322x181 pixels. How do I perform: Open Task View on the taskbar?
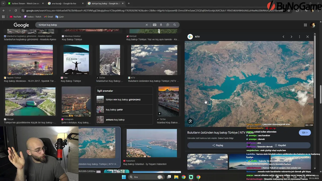[169, 177]
